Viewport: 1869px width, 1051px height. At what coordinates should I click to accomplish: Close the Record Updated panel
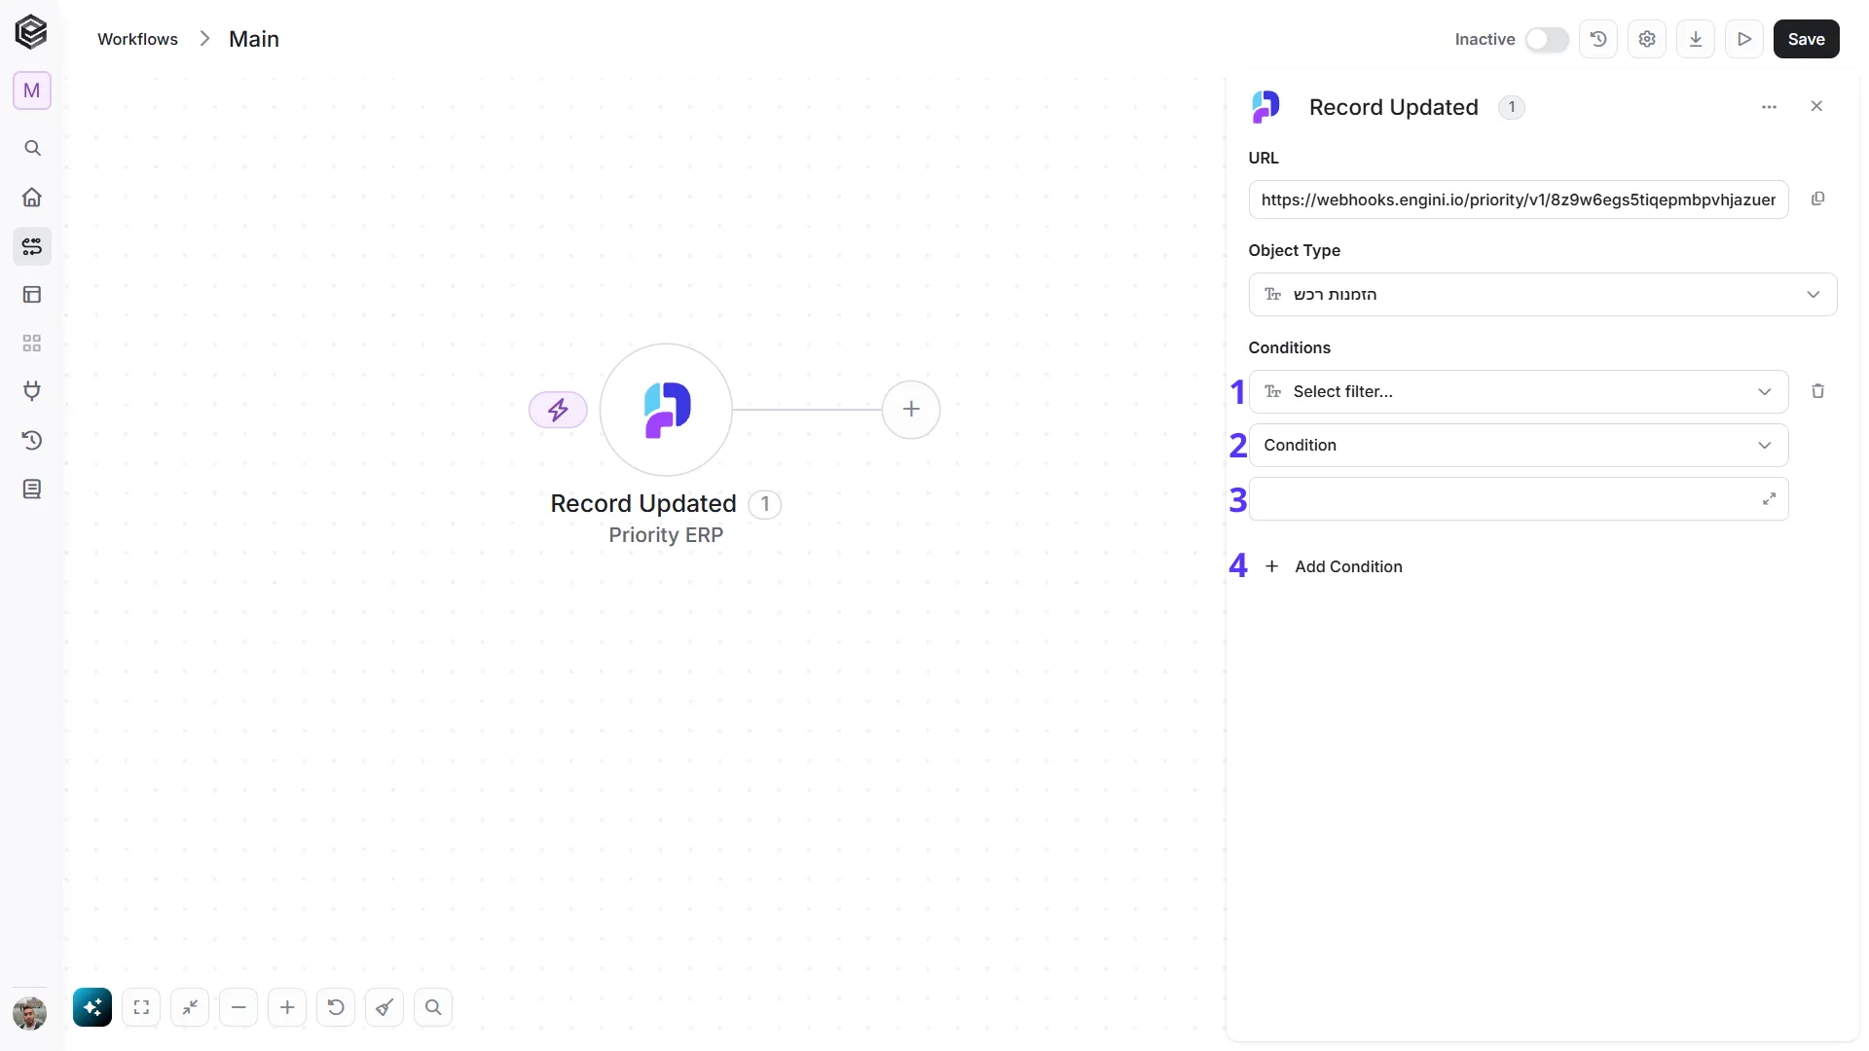coord(1816,106)
